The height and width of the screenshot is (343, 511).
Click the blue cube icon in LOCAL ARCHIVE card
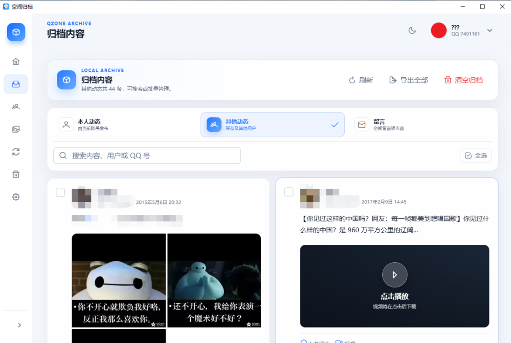tap(66, 80)
